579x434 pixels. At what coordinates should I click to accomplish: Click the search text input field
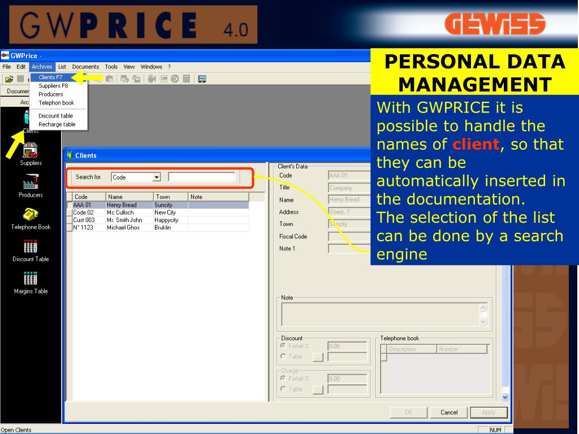click(x=202, y=177)
